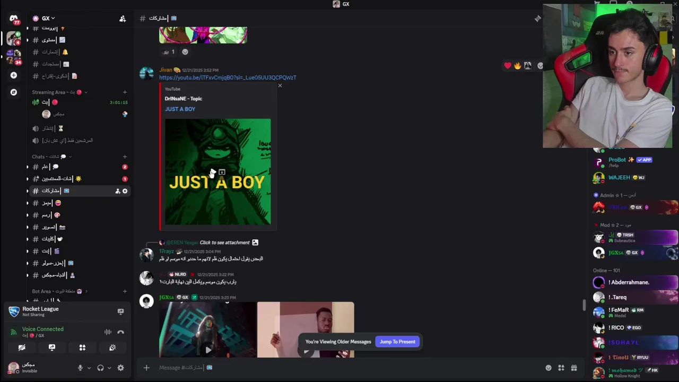React with heart on Jivan's message
The height and width of the screenshot is (382, 679).
[508, 66]
